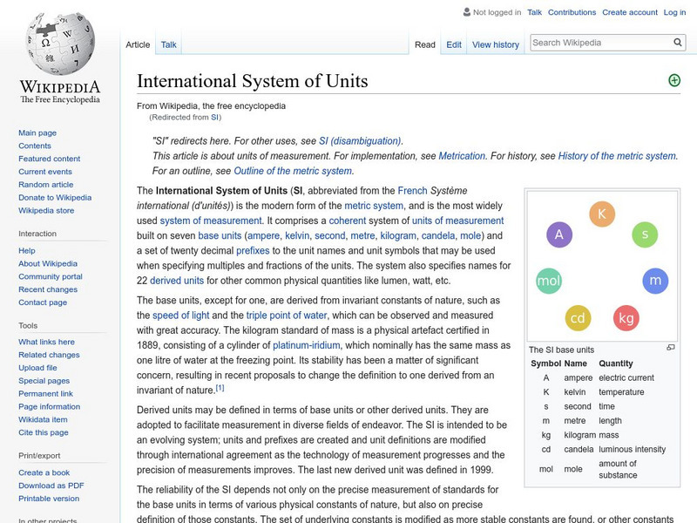Click Download as PDF
This screenshot has height=523, width=697.
click(51, 486)
